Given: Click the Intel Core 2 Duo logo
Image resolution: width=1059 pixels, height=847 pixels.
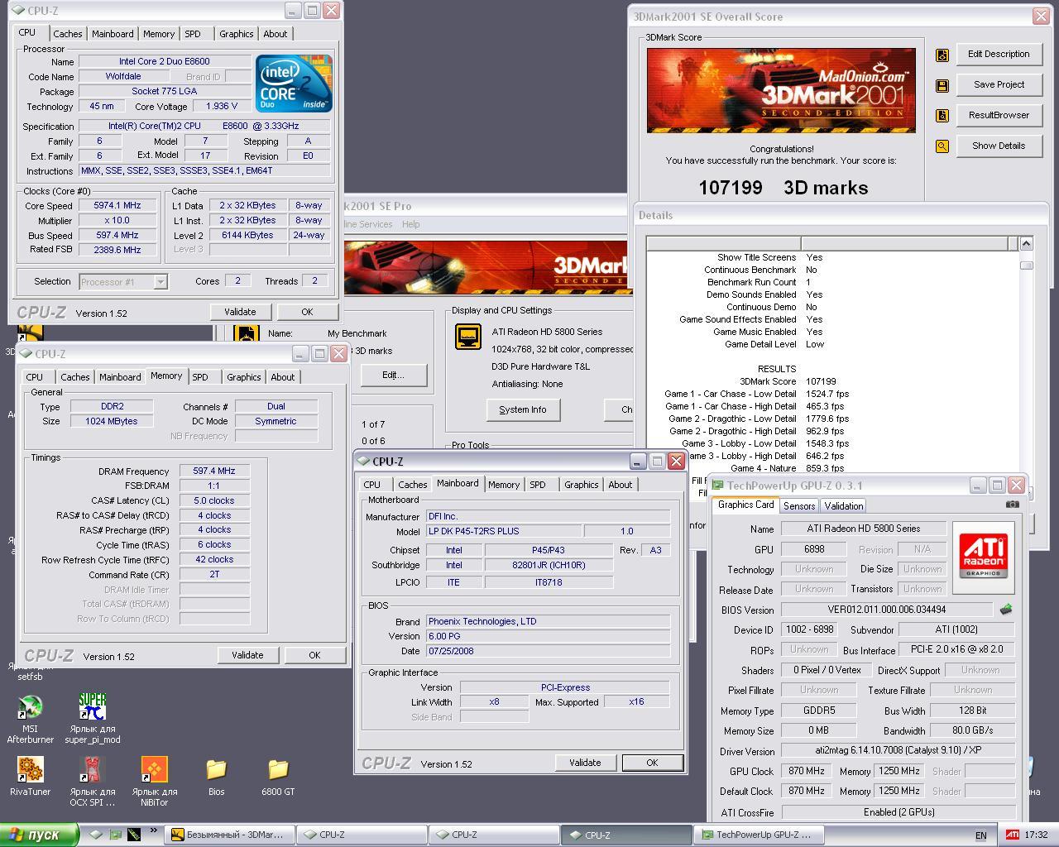Looking at the screenshot, I should point(294,83).
